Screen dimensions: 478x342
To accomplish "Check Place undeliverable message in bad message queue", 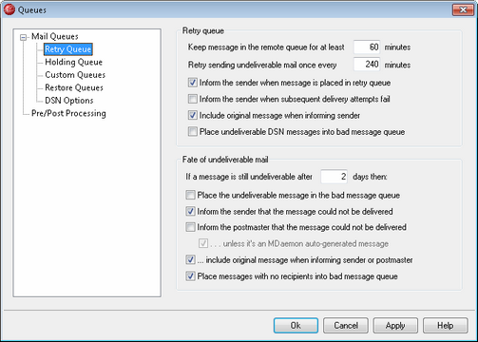I will 190,195.
